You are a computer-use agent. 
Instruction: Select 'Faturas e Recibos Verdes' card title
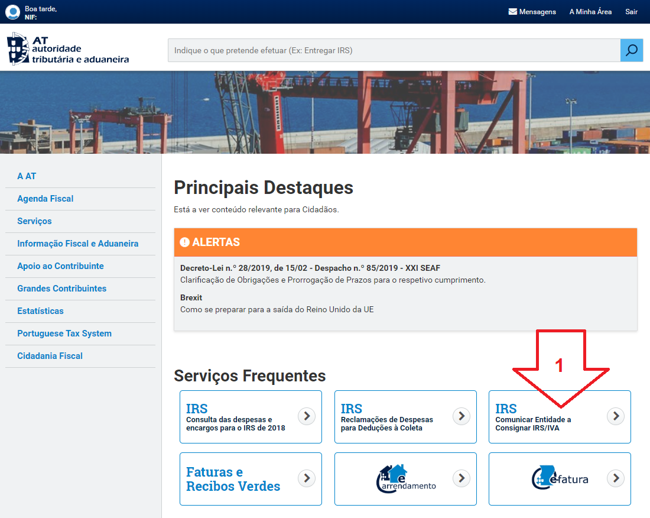tap(233, 479)
